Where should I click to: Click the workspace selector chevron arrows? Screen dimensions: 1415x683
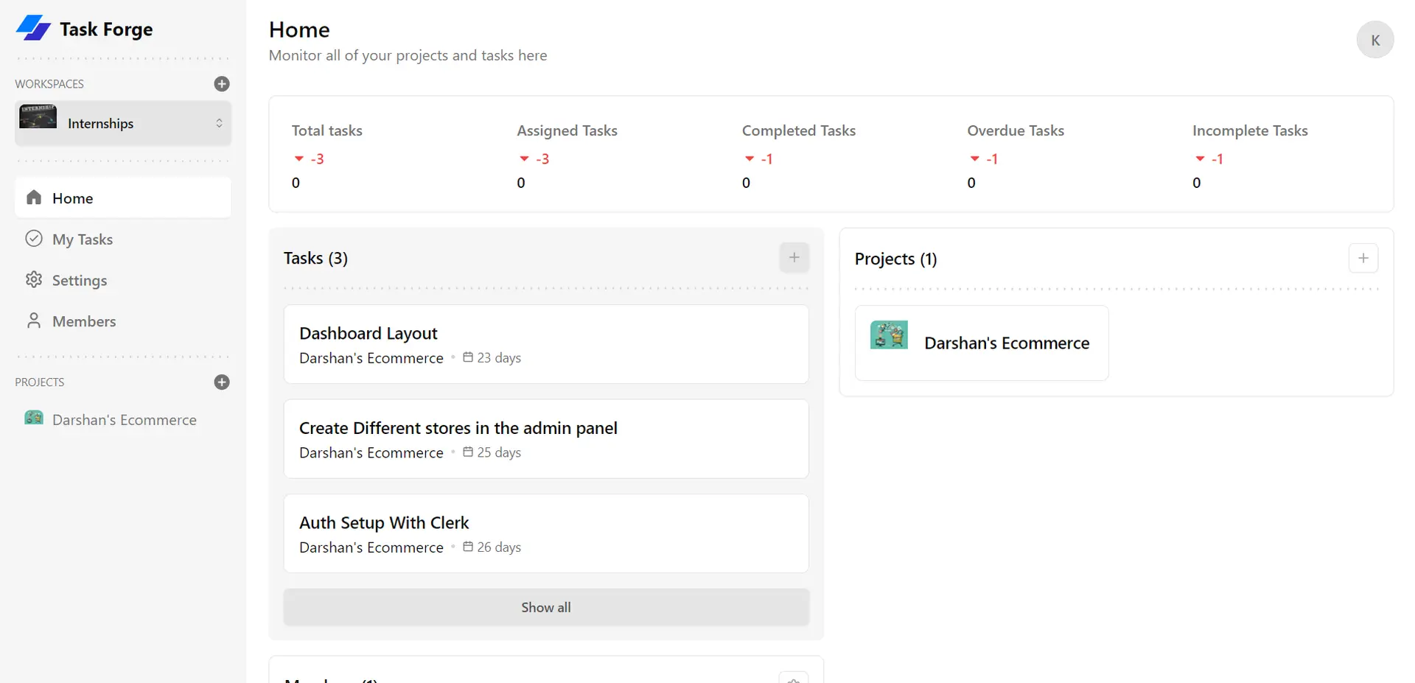click(219, 123)
